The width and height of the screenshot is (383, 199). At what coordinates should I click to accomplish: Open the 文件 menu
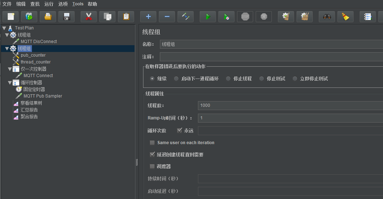tap(7, 4)
